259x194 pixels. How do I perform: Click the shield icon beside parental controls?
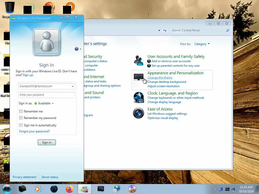click(x=149, y=66)
